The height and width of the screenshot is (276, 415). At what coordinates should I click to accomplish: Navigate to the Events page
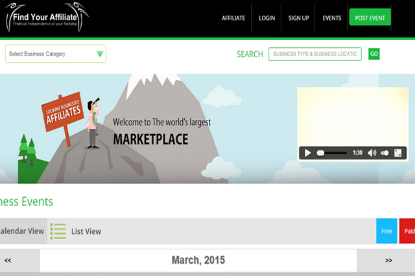coord(332,18)
